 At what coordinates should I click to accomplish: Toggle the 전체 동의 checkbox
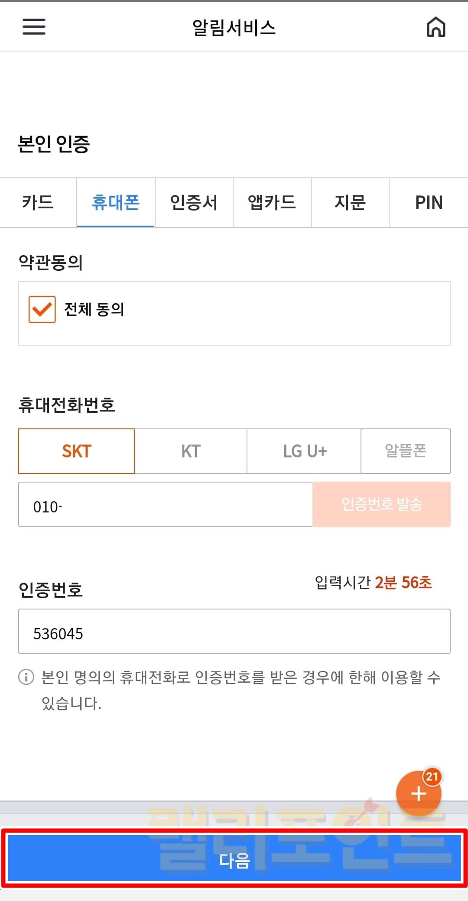42,309
